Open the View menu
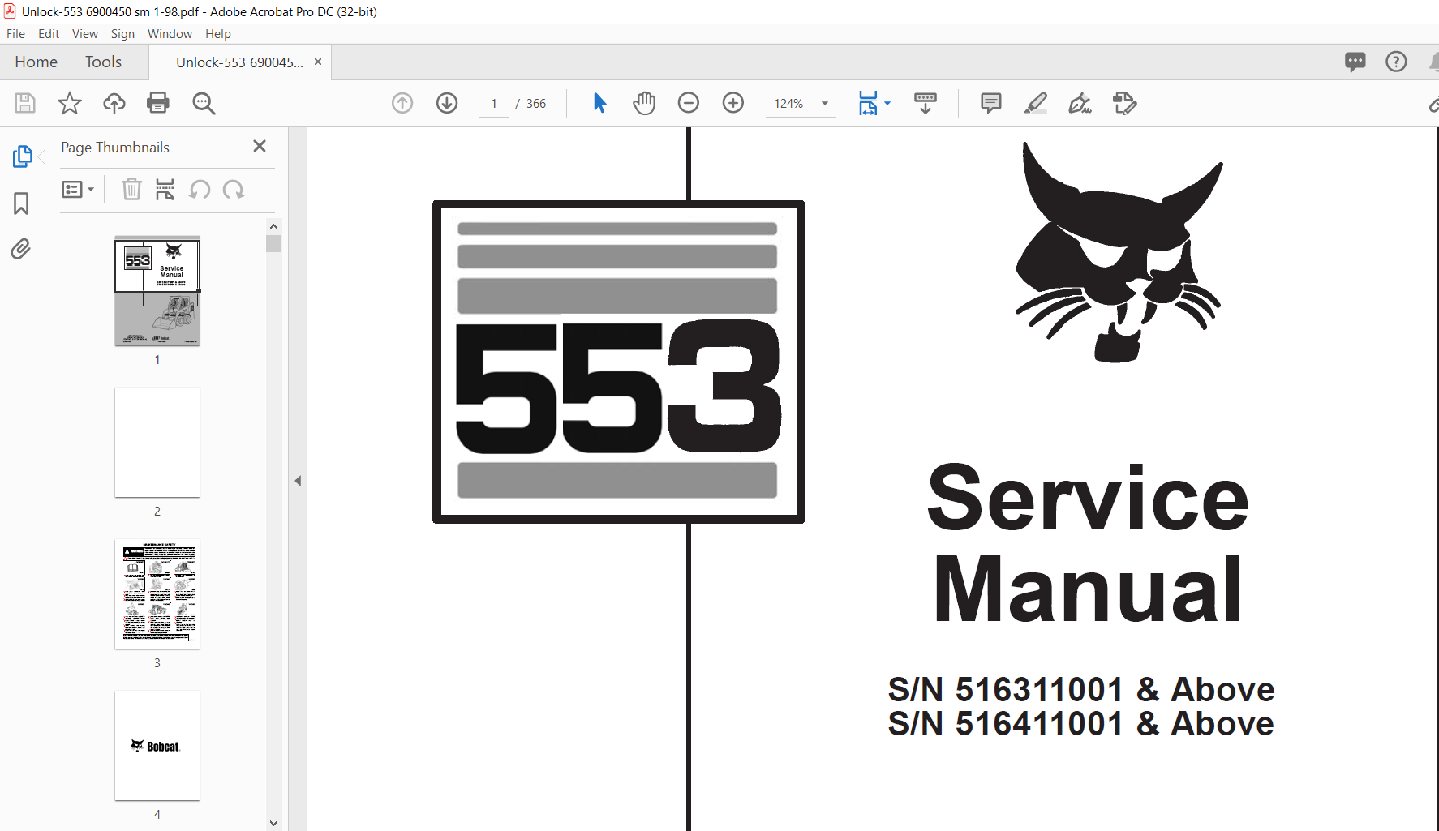The width and height of the screenshot is (1439, 831). pyautogui.click(x=85, y=34)
